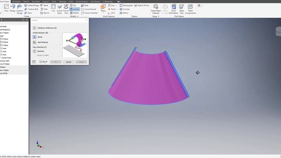281x158 pixels.
Task: Open Sheet Metal Defaults
Action: [156, 9]
